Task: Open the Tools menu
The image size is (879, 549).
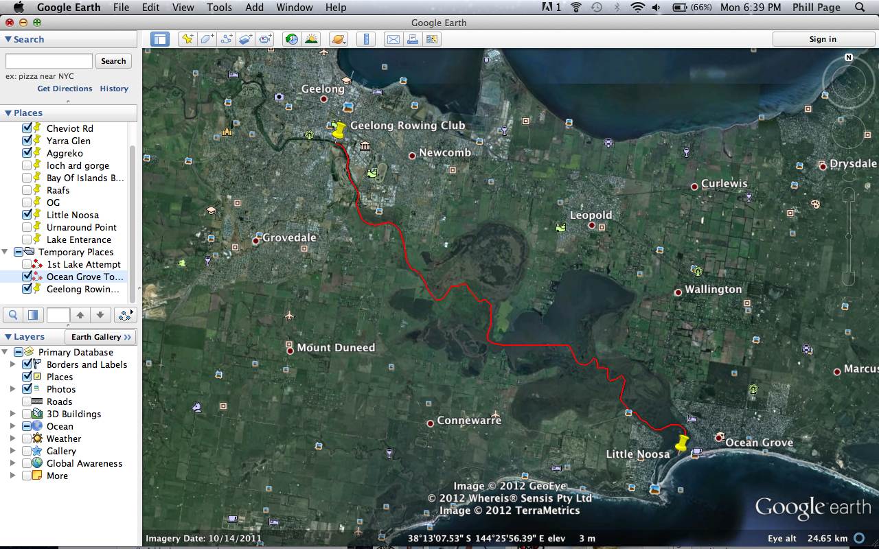Action: click(x=219, y=8)
